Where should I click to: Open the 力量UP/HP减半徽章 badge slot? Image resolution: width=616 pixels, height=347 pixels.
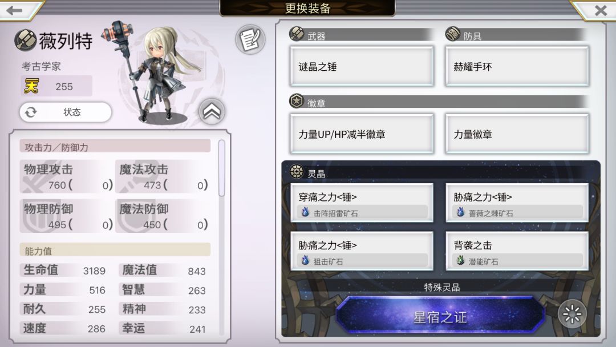click(x=362, y=134)
